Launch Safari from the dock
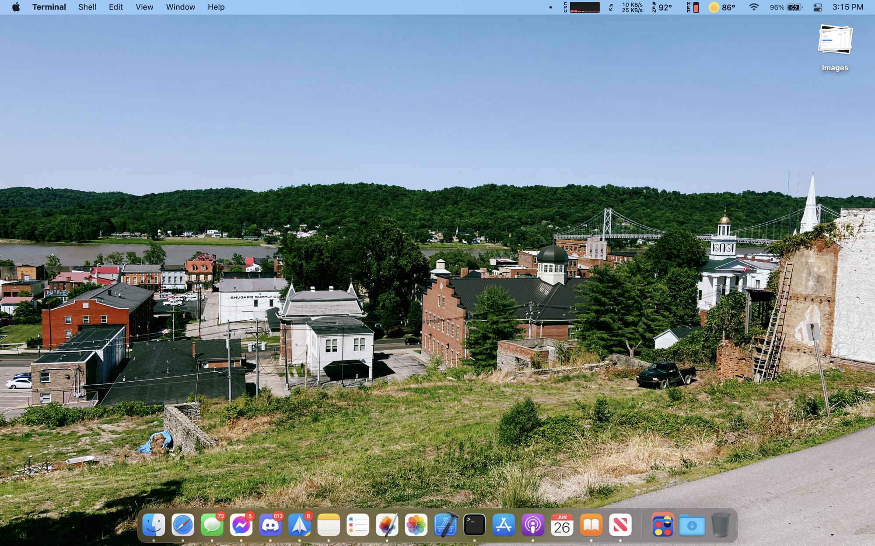The width and height of the screenshot is (875, 546). coord(183,525)
